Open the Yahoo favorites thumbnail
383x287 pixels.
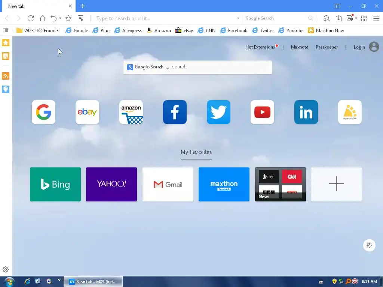[111, 184]
